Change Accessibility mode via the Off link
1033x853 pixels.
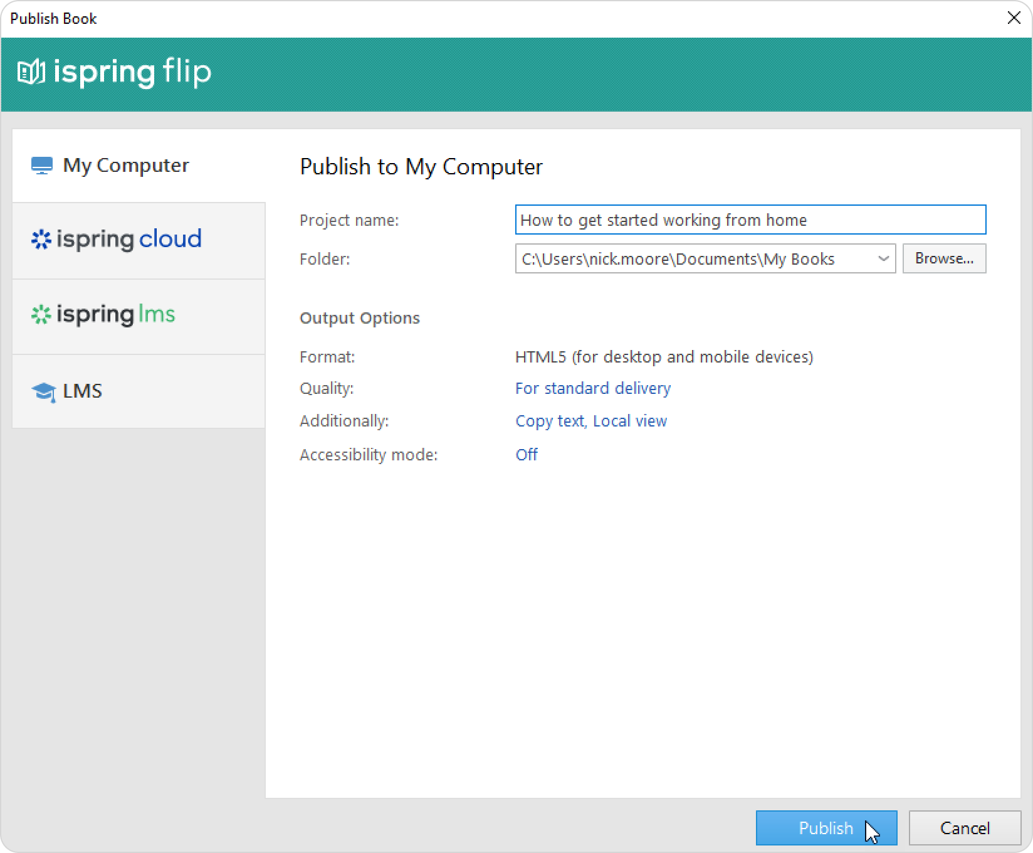[527, 455]
